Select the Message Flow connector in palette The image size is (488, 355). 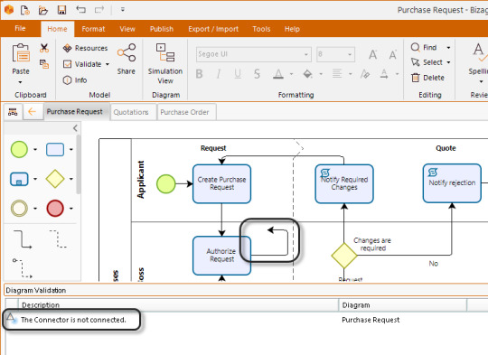22,268
